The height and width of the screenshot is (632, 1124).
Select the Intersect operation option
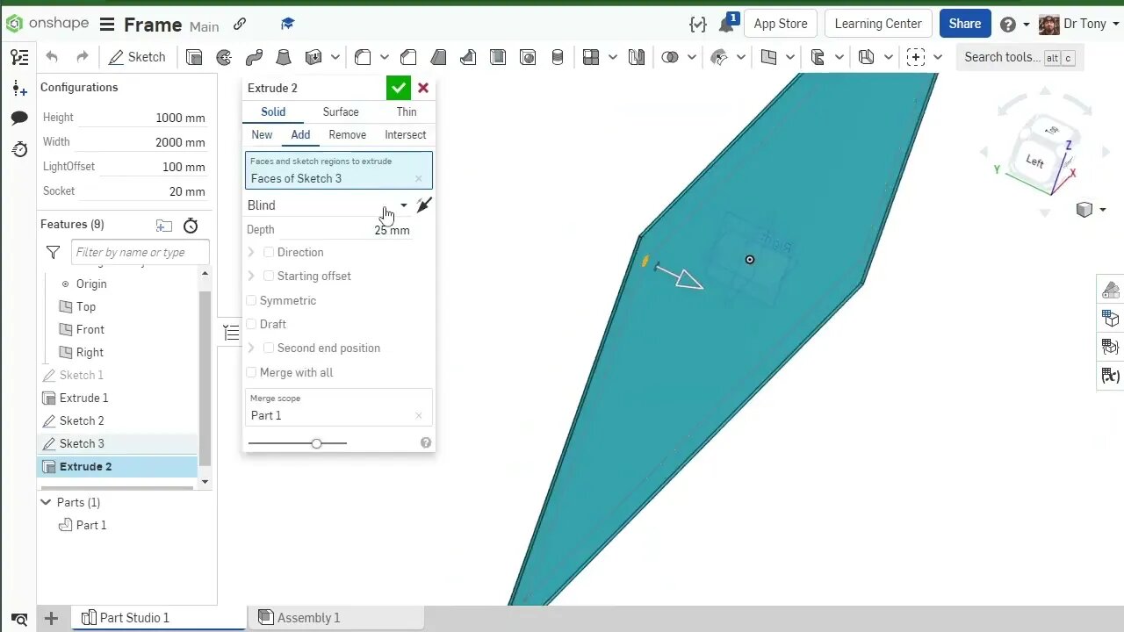coord(406,135)
